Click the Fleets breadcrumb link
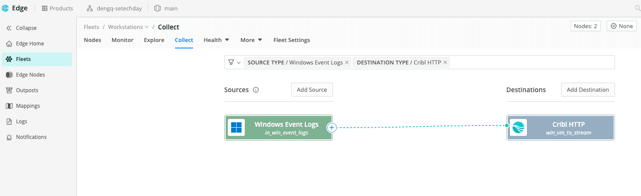Image resolution: width=641 pixels, height=196 pixels. [x=91, y=27]
